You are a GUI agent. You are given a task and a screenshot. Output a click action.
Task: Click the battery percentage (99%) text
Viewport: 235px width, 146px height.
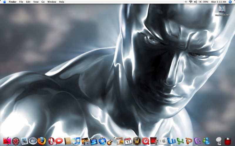click(x=206, y=2)
